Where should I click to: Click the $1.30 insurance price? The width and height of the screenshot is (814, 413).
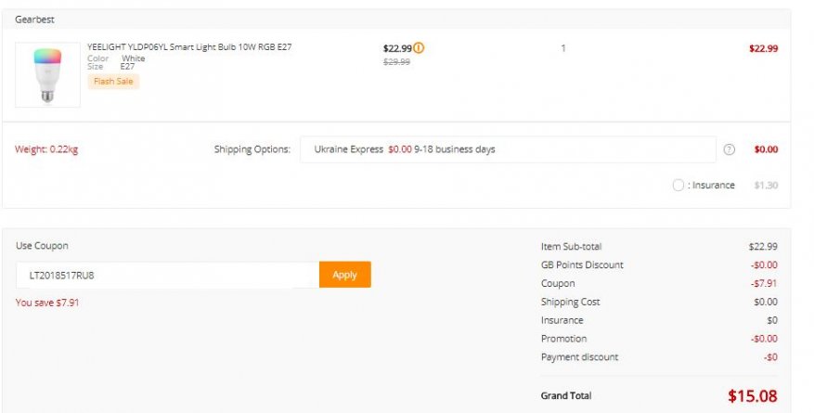click(x=766, y=186)
